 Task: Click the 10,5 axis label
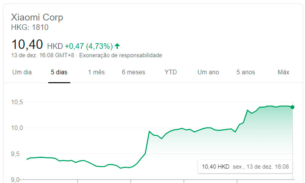17,102
